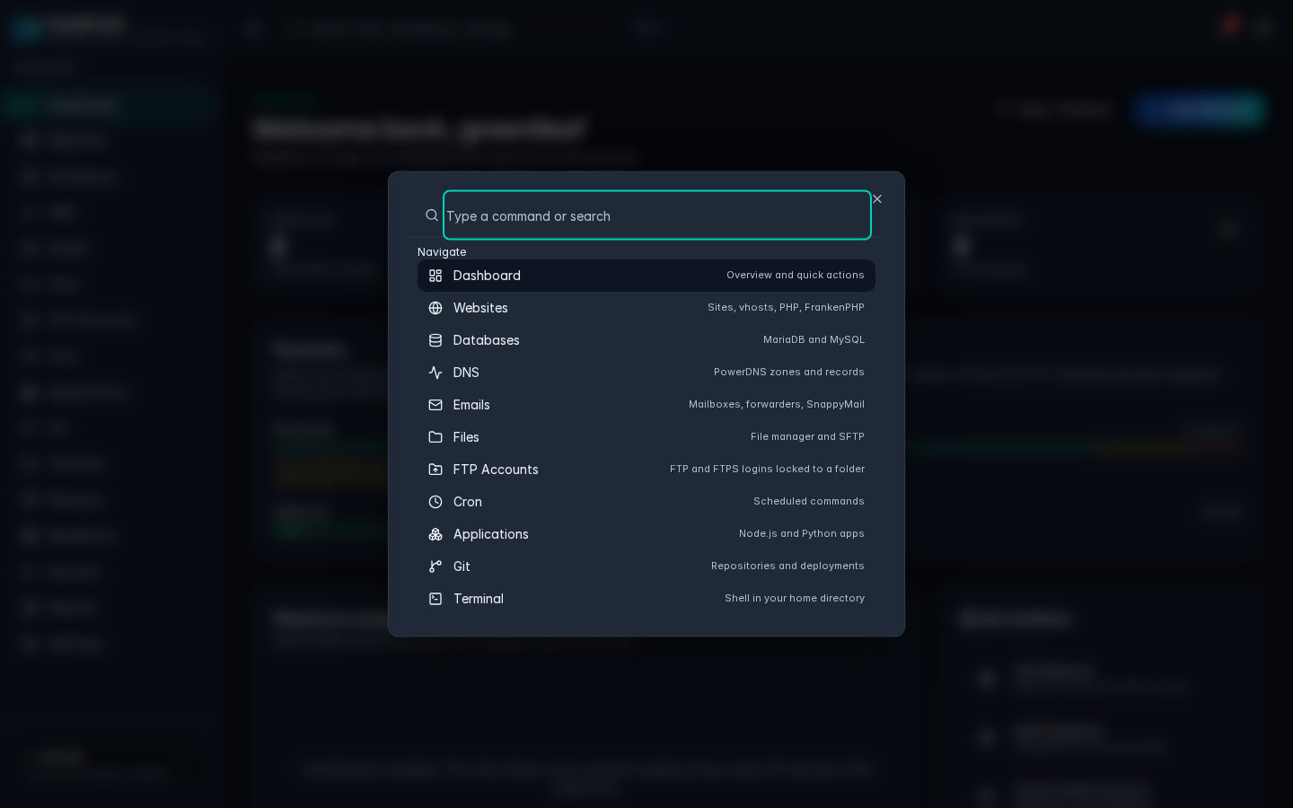Click the FTP Accounts folder icon
This screenshot has width=1293, height=808.
coord(435,470)
